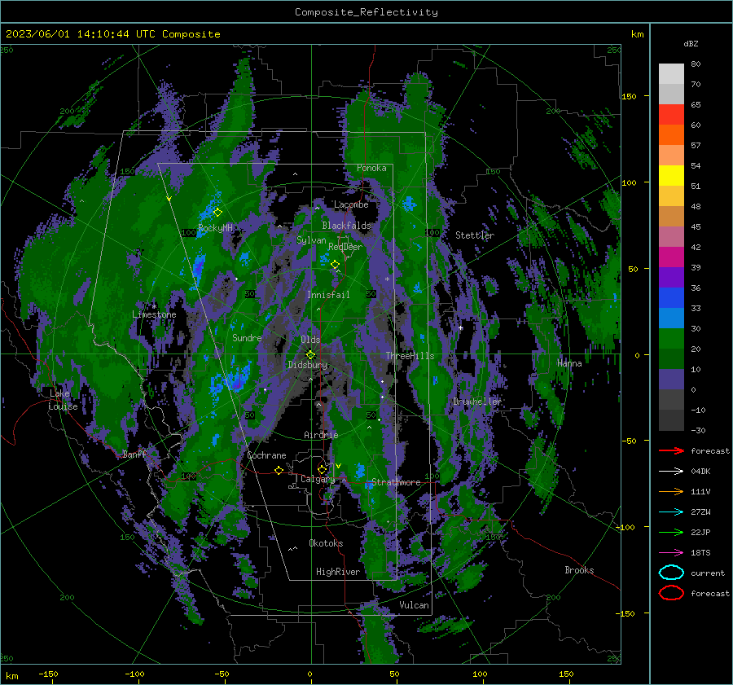Click the magenta 39–42 dBZ color swatch
This screenshot has height=685, width=733.
tap(671, 257)
